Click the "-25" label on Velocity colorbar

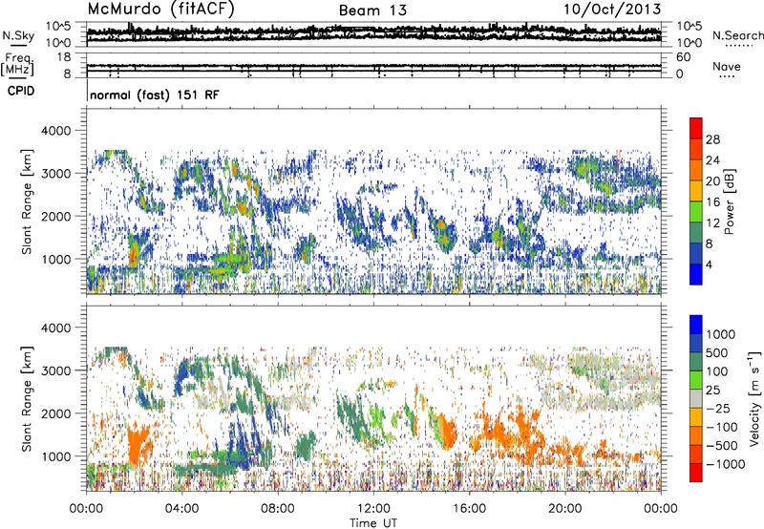(x=718, y=408)
